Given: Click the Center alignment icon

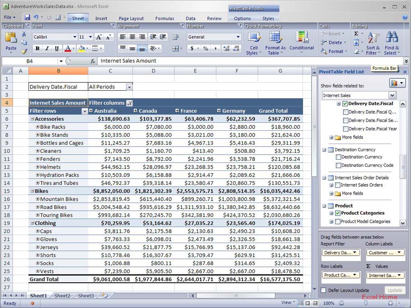Looking at the screenshot, I should point(132,37).
